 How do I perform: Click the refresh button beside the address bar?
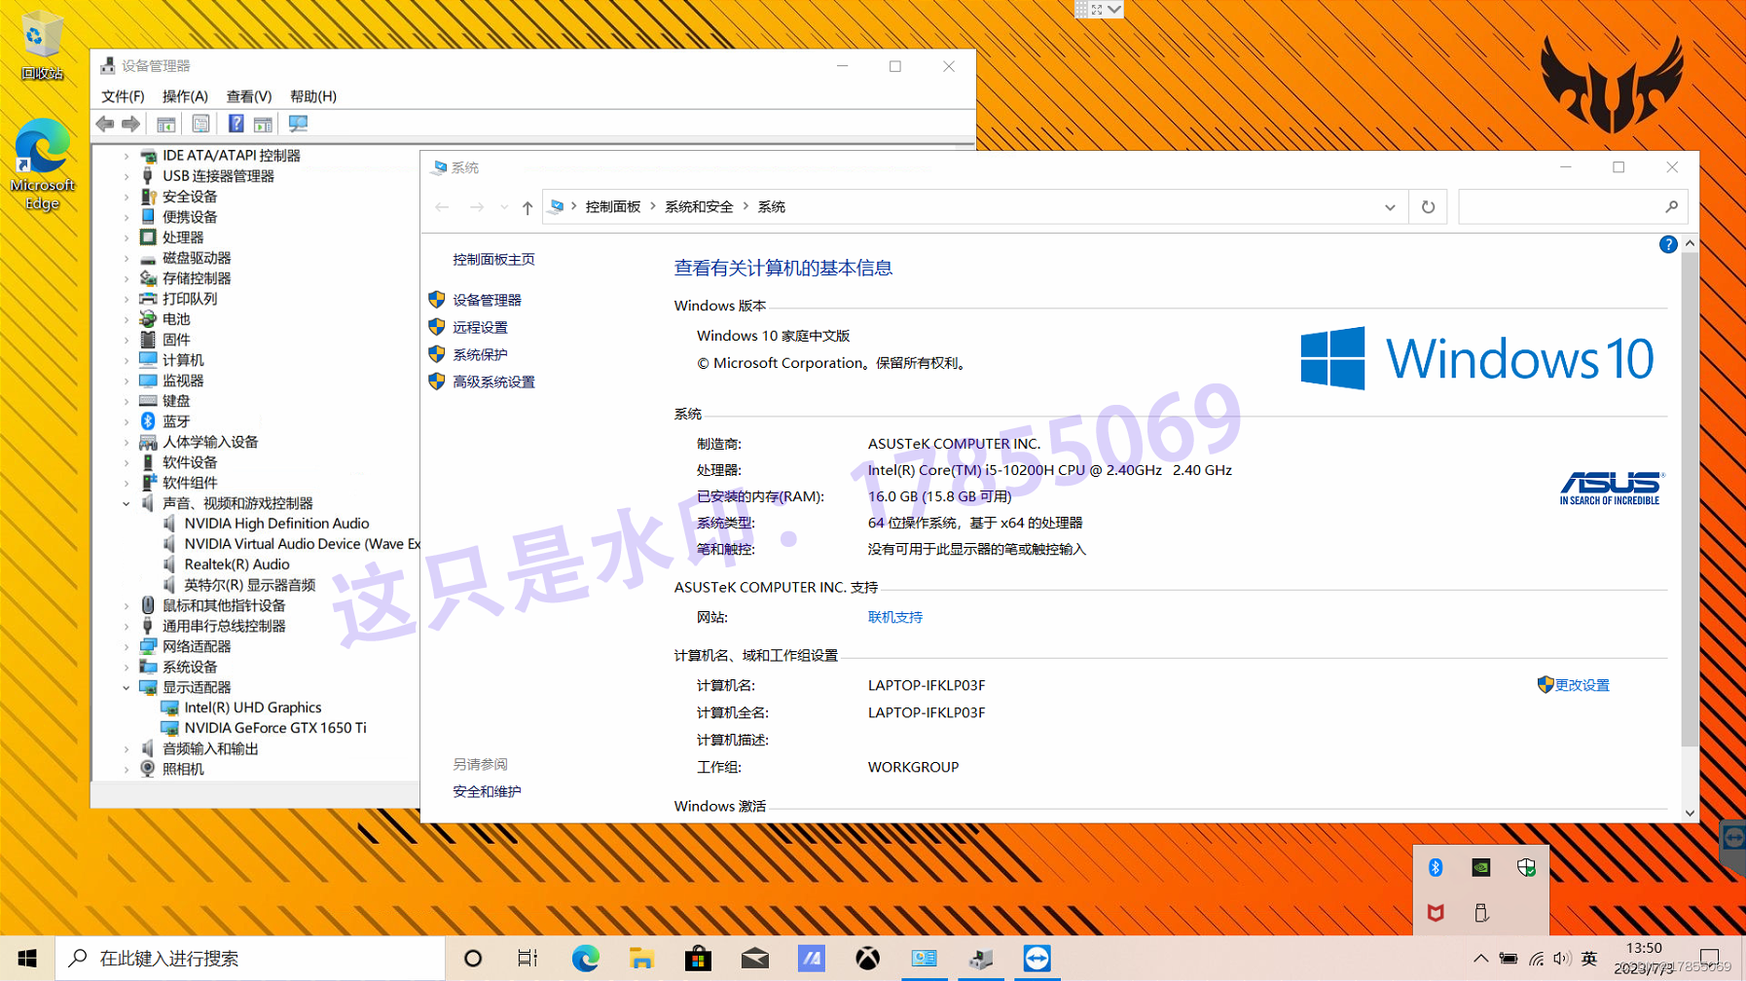click(x=1428, y=206)
